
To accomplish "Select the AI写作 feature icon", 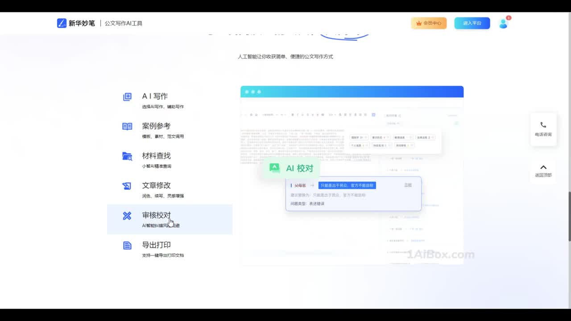I will (x=127, y=97).
